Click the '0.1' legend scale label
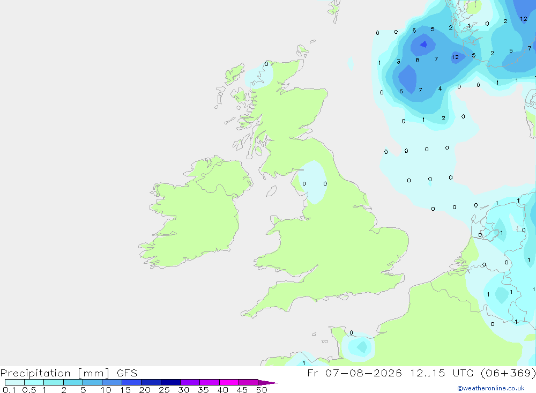Image resolution: width=536 pixels, height=393 pixels. coord(9,390)
